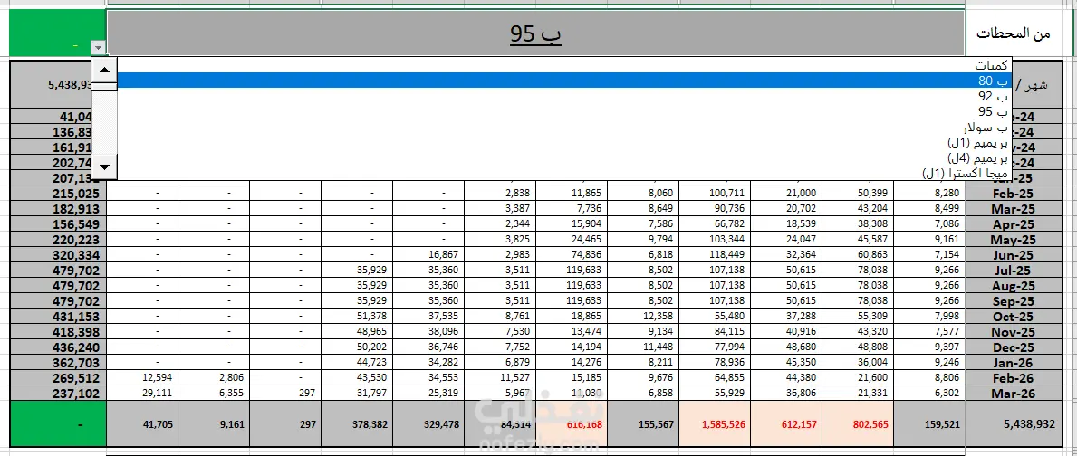The height and width of the screenshot is (456, 1077).
Task: Select the column total 329,478 cell
Action: [x=430, y=424]
